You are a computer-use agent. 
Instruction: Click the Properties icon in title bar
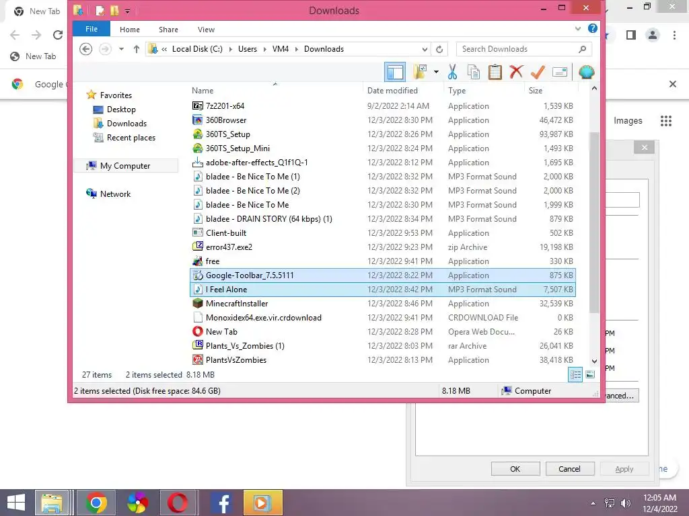coord(100,11)
